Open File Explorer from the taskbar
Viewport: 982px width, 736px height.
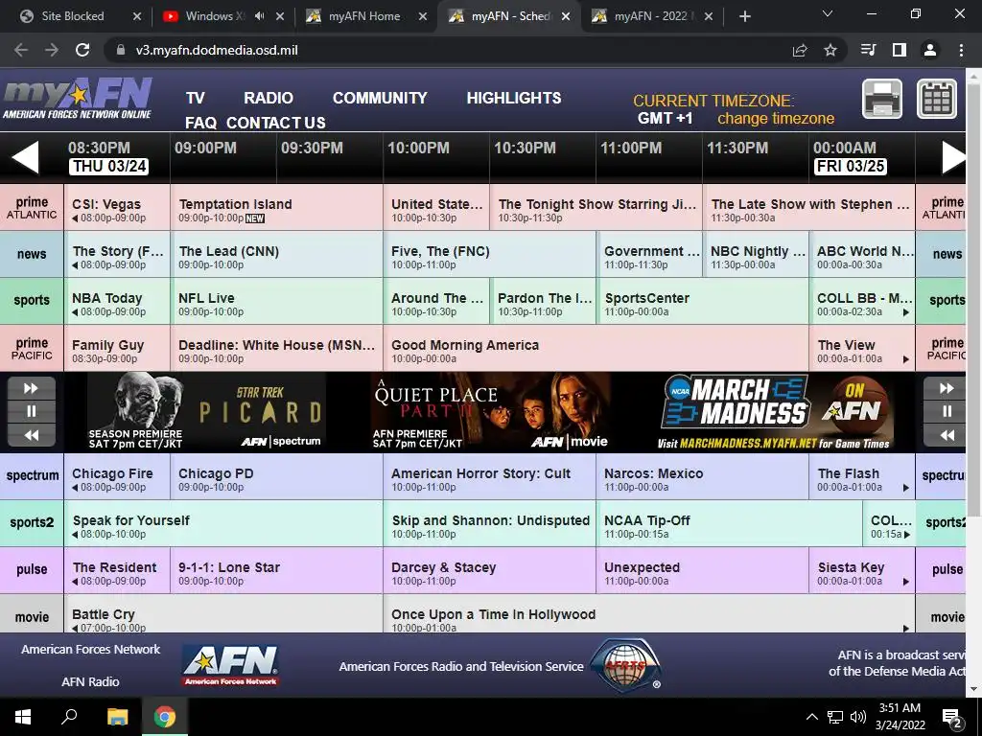point(117,717)
